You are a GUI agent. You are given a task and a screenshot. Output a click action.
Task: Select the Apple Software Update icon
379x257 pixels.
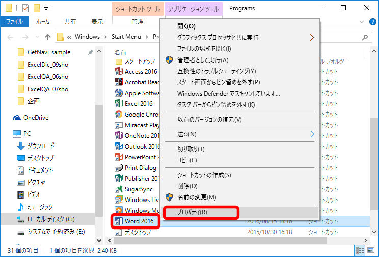(x=118, y=93)
